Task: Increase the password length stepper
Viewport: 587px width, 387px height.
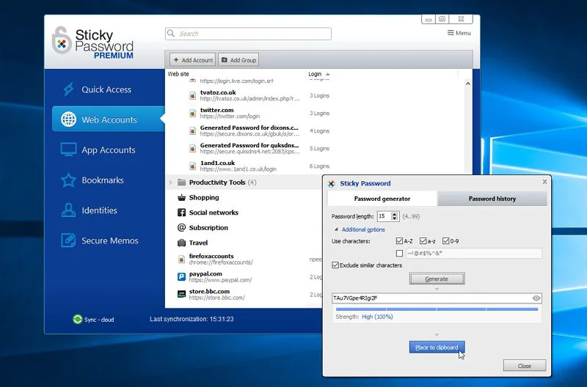Action: coord(394,214)
